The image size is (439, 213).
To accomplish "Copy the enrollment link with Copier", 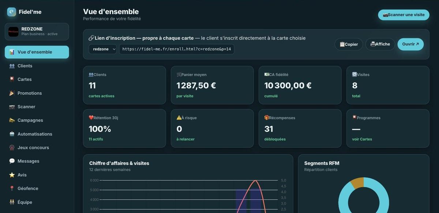I will tap(349, 44).
